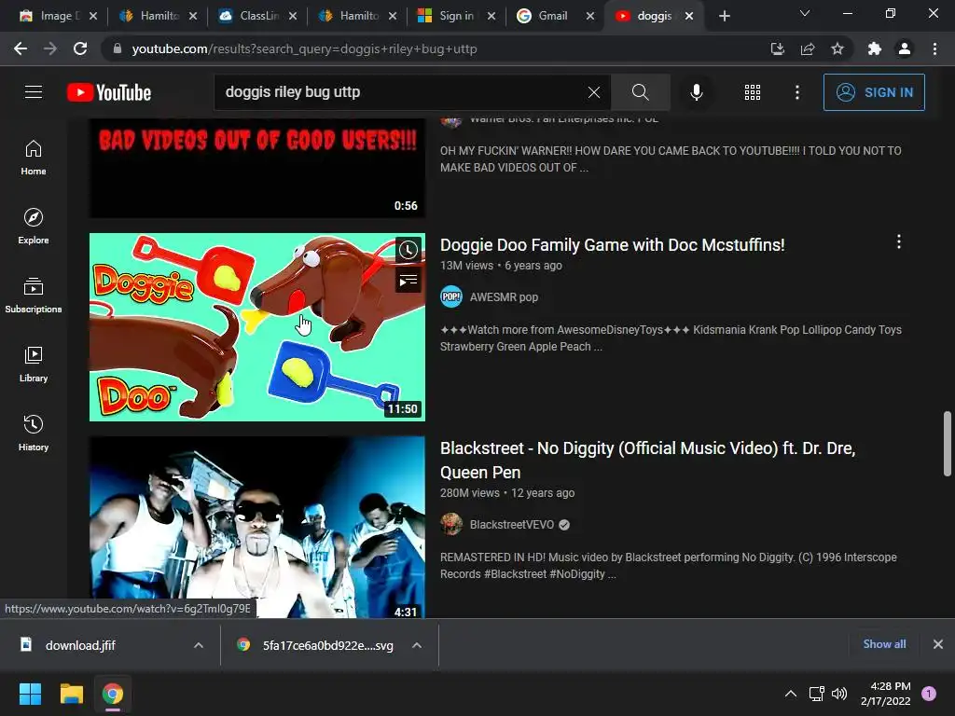Open AWESMR pop channel name
Viewport: 955px width, 716px height.
[x=504, y=297]
